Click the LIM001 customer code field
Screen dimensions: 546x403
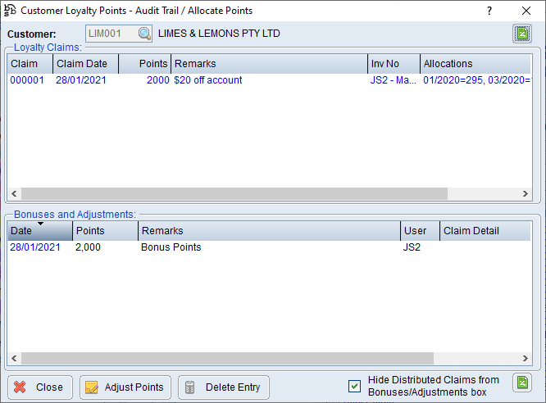111,34
